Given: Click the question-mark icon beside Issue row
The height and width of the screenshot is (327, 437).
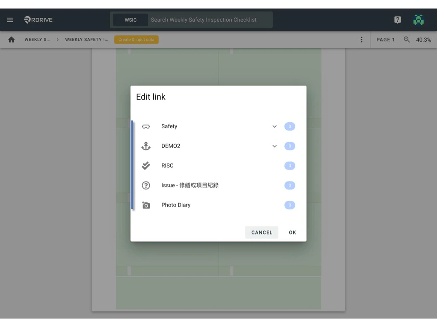Looking at the screenshot, I should tap(146, 185).
